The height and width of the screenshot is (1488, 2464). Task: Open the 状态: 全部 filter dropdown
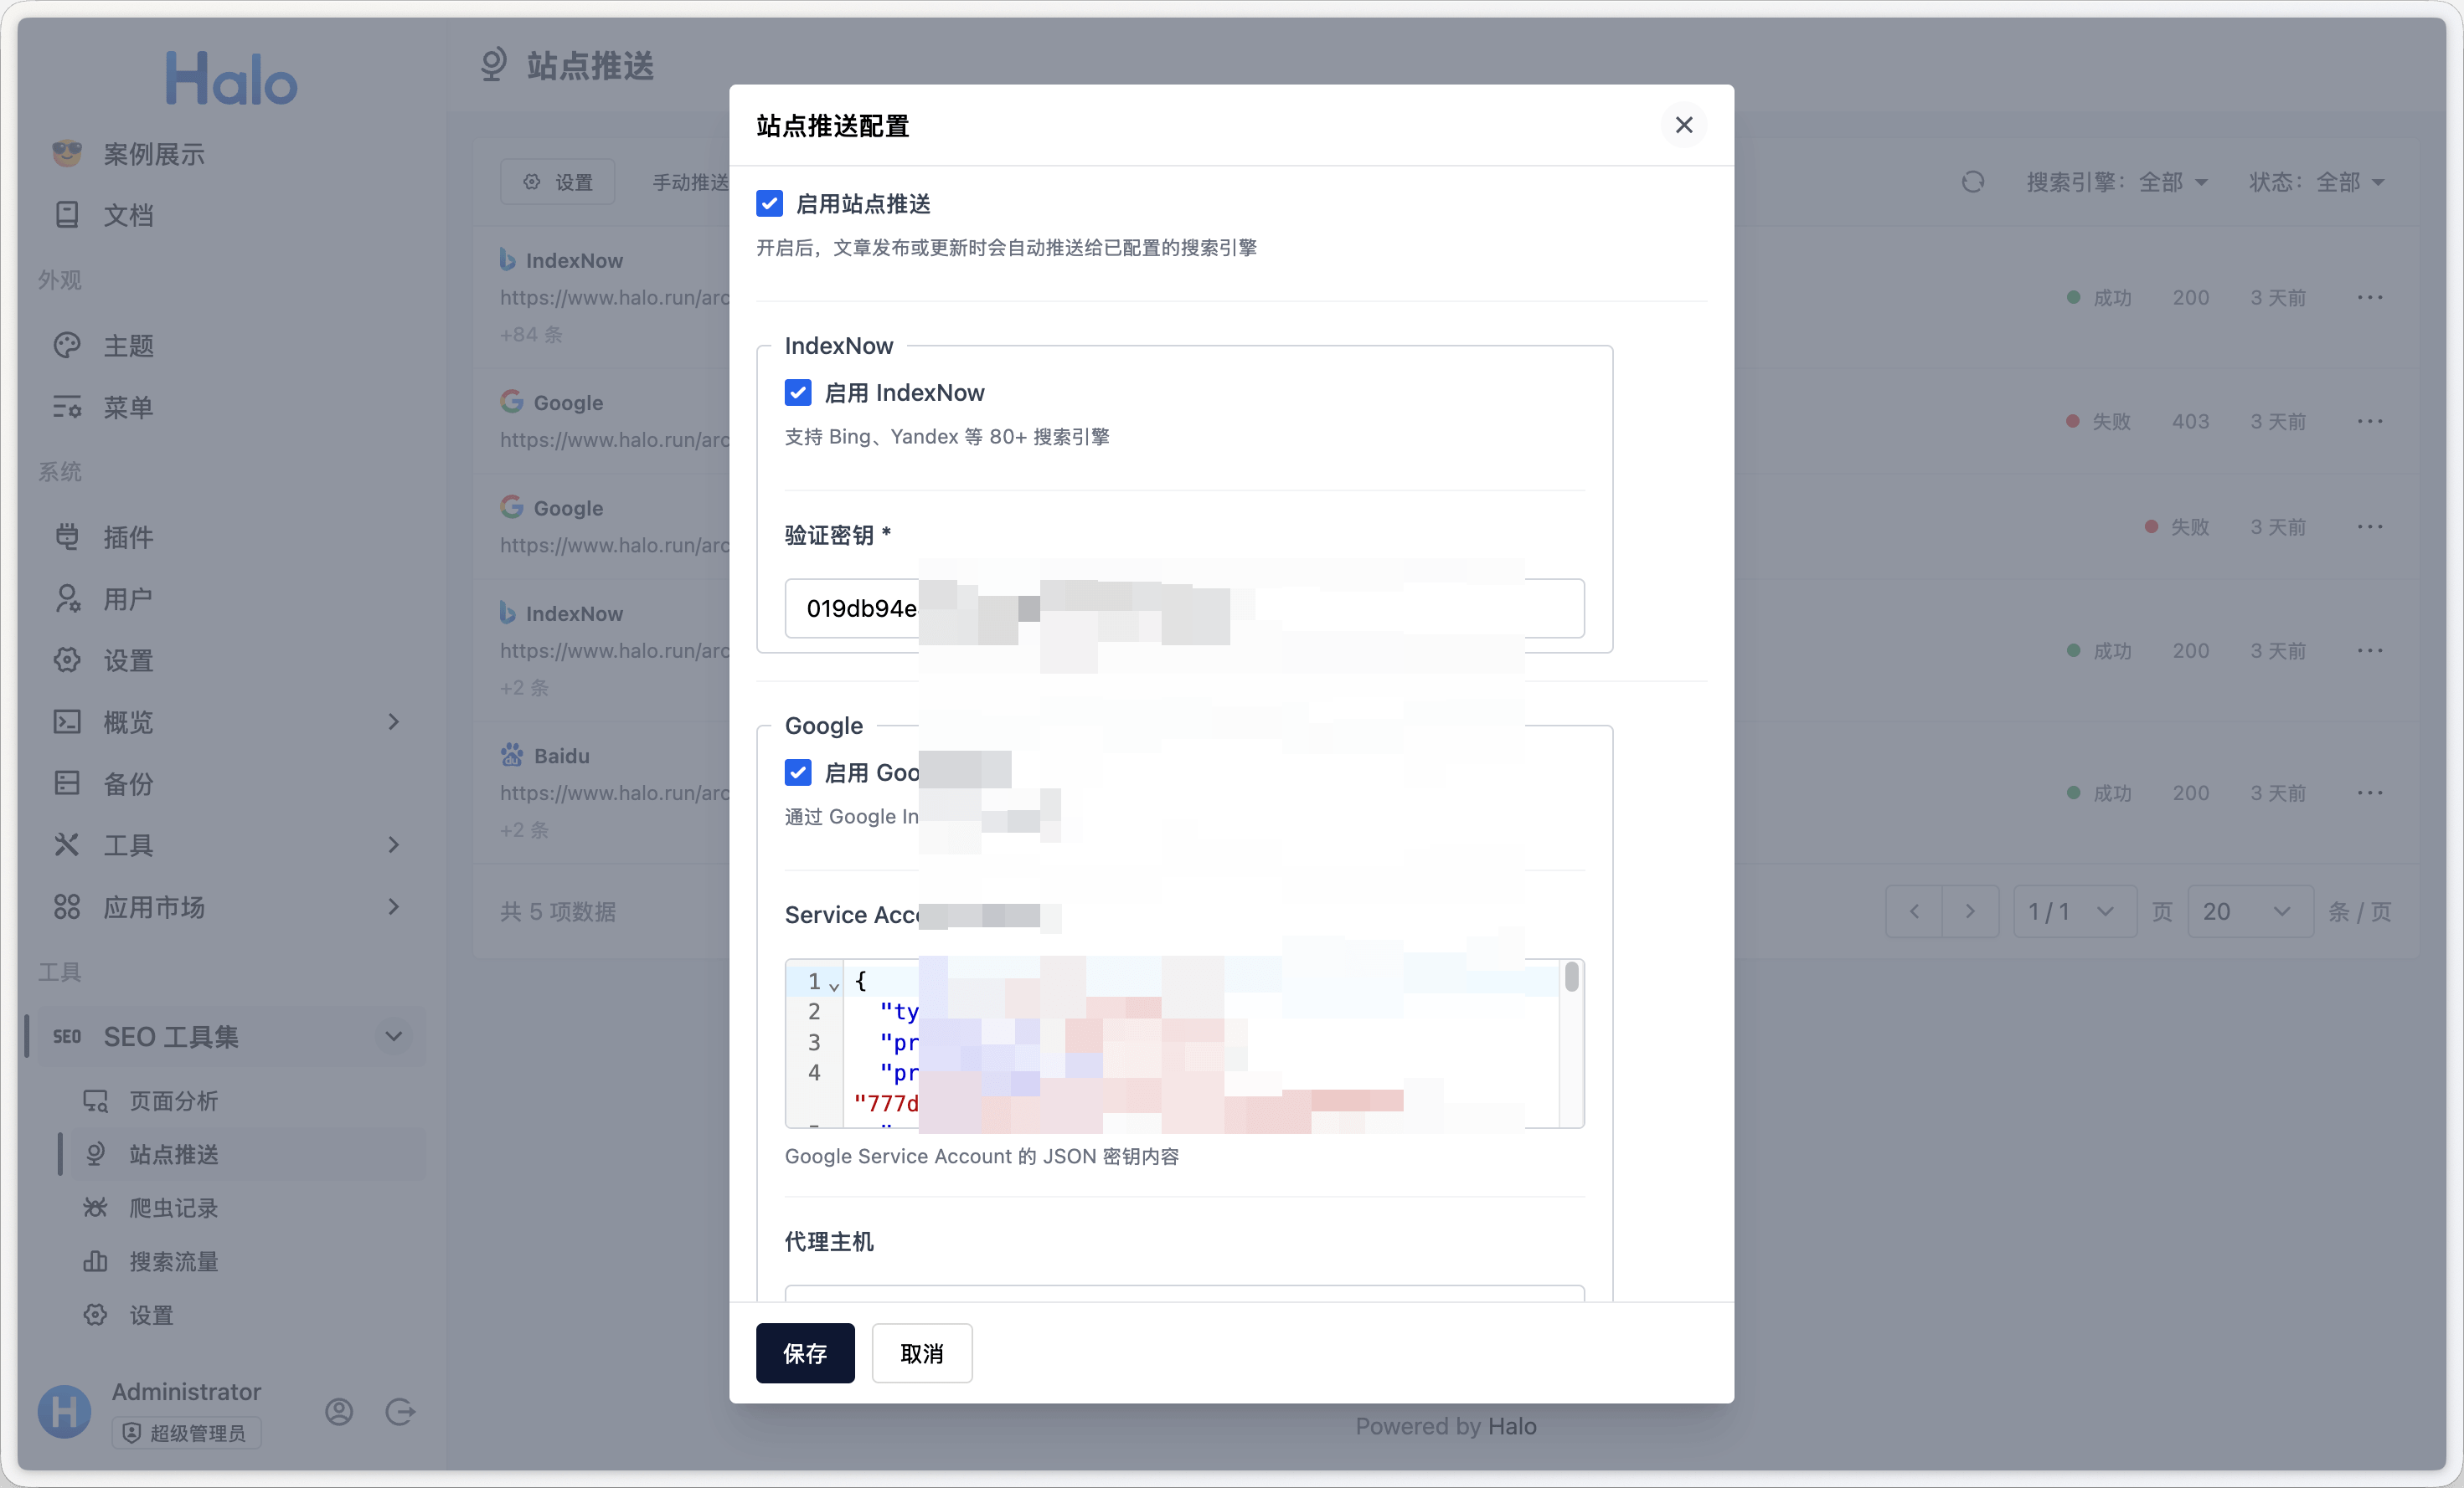pyautogui.click(x=2317, y=182)
